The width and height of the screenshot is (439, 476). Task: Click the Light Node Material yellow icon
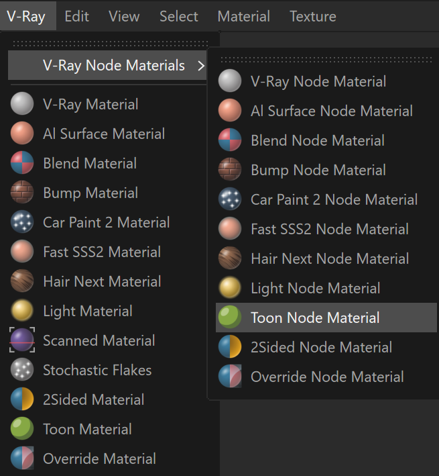coord(230,287)
